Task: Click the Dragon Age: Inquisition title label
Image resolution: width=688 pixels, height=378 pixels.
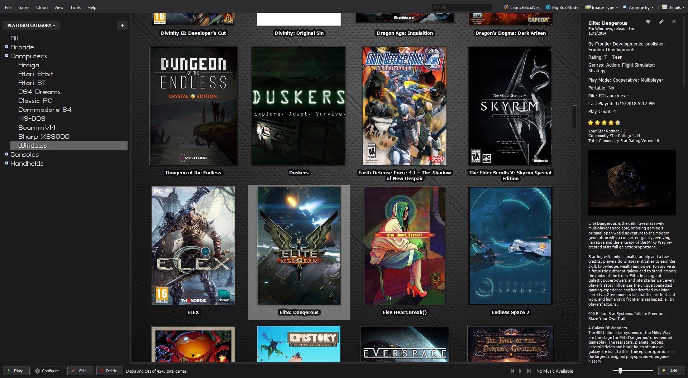Action: click(x=405, y=33)
